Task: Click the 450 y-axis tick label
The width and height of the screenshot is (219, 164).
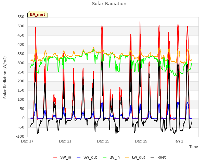Action: point(21,36)
